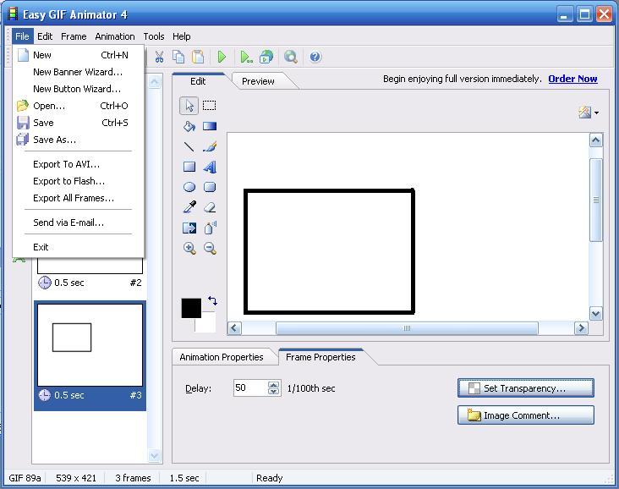Click the Cut scissors toolbar icon

click(x=159, y=57)
